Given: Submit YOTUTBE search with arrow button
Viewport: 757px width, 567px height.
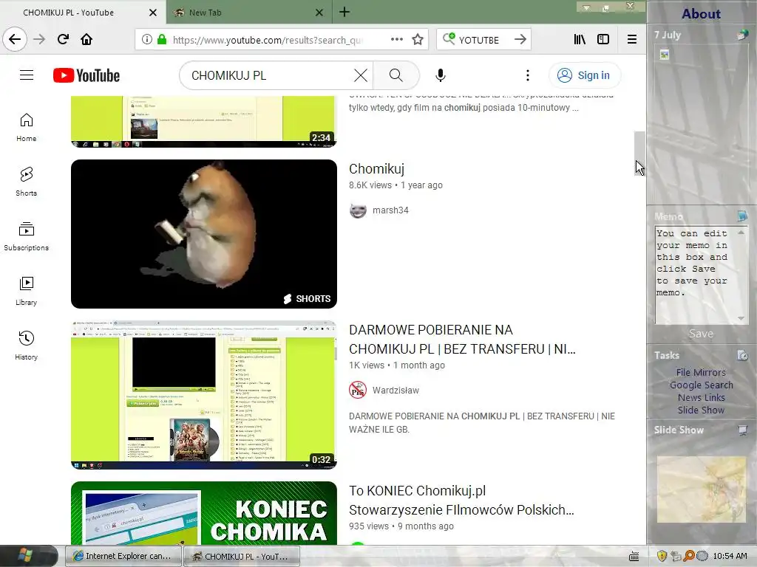Looking at the screenshot, I should (x=520, y=39).
